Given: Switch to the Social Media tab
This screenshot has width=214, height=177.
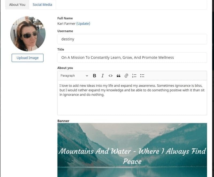Looking at the screenshot, I should tap(42, 5).
